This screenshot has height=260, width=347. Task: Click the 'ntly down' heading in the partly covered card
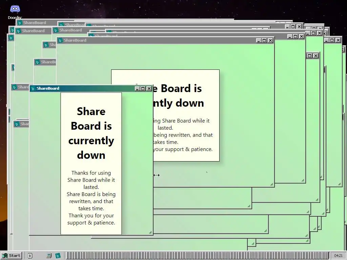click(x=178, y=103)
